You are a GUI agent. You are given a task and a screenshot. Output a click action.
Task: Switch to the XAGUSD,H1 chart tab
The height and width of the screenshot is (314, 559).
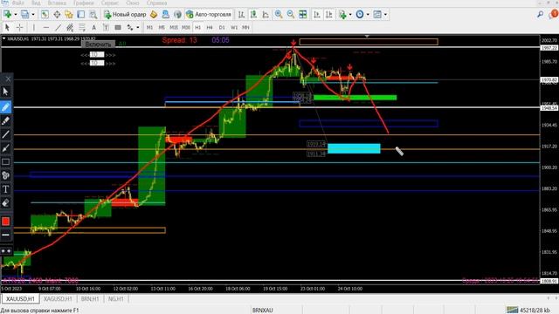tap(58, 298)
